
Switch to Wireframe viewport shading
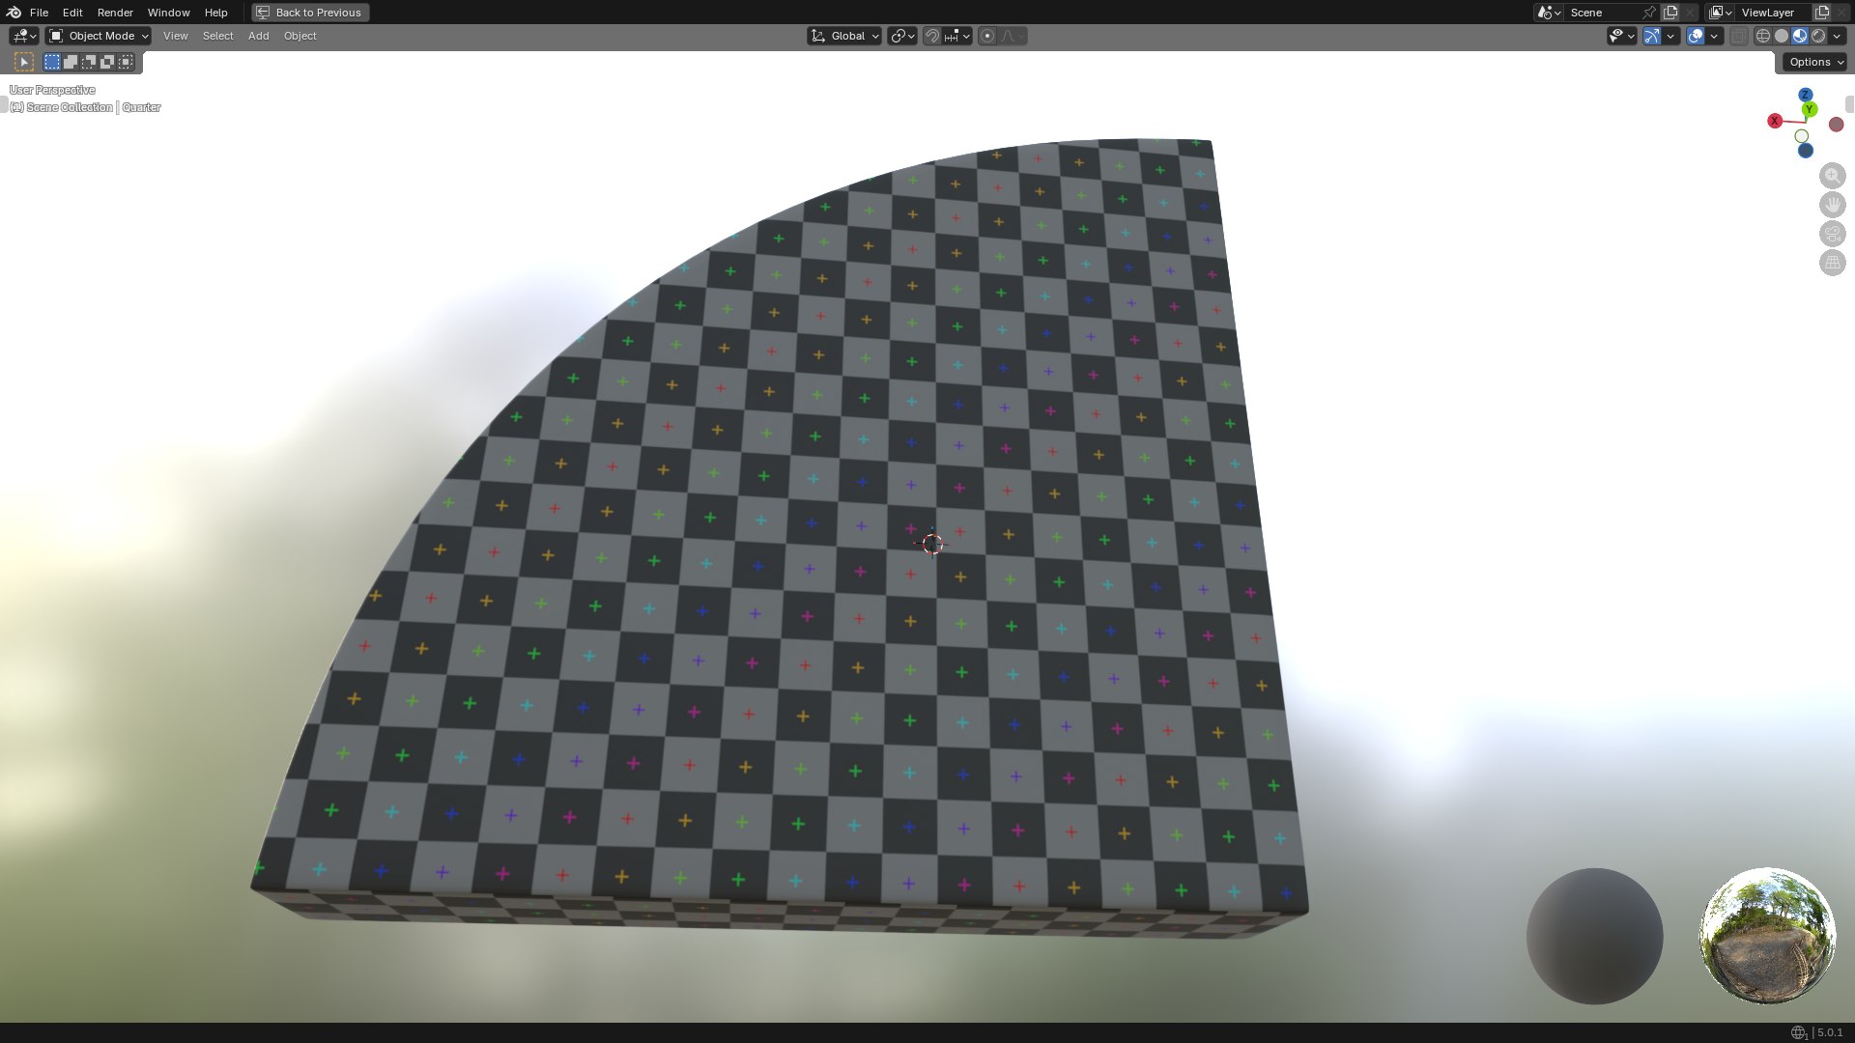pyautogui.click(x=1763, y=36)
